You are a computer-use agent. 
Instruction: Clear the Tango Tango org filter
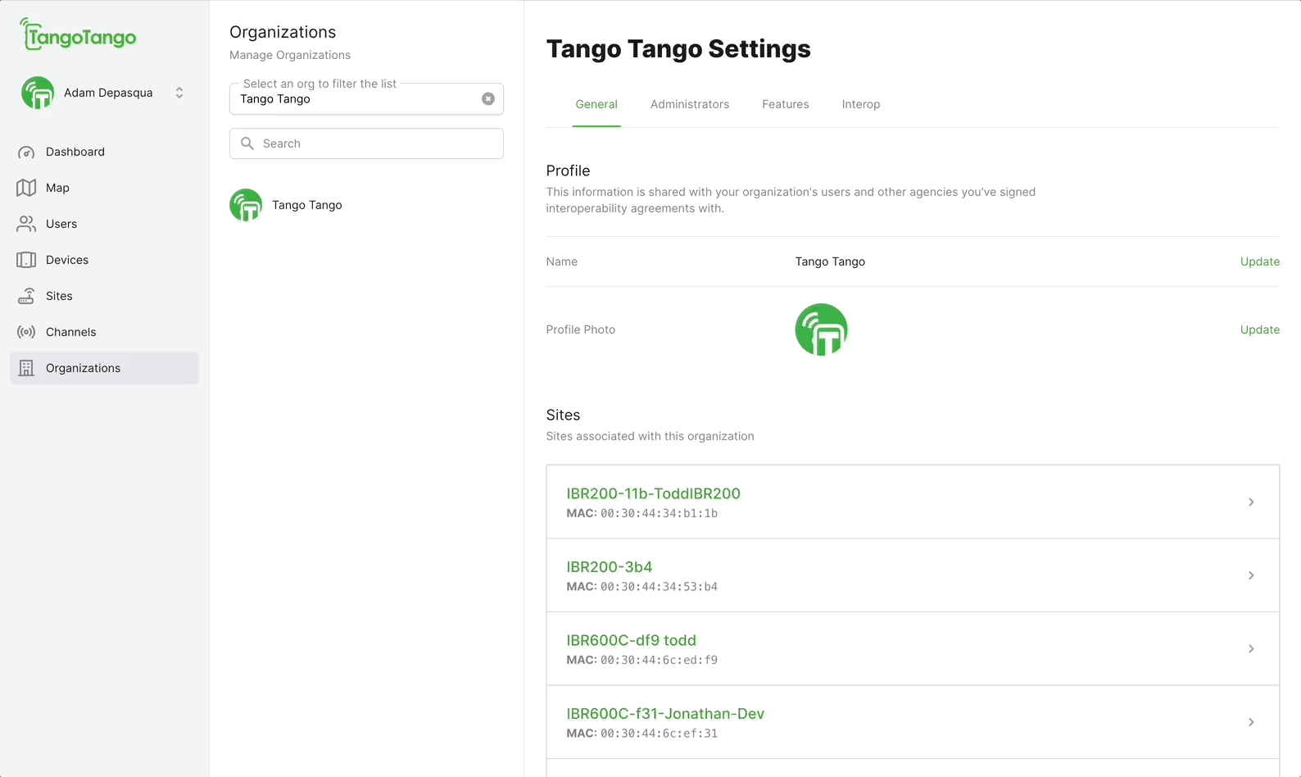pos(488,98)
